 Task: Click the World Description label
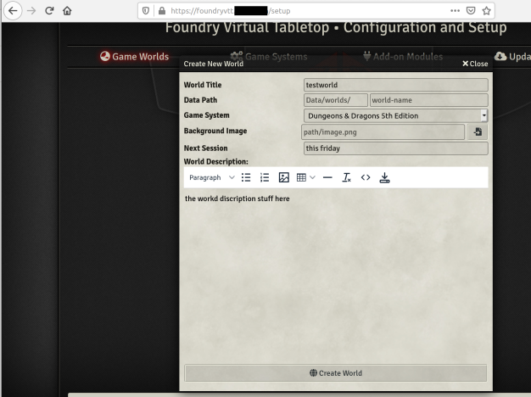click(215, 161)
